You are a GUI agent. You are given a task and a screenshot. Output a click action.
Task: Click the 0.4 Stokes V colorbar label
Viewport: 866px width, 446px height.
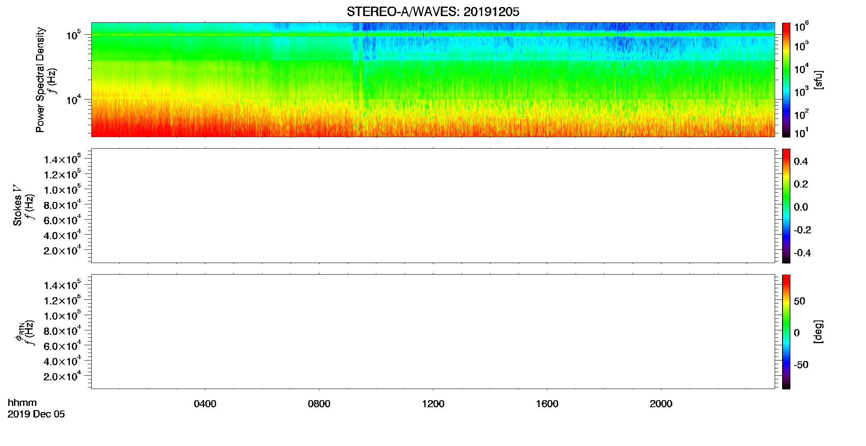click(801, 161)
